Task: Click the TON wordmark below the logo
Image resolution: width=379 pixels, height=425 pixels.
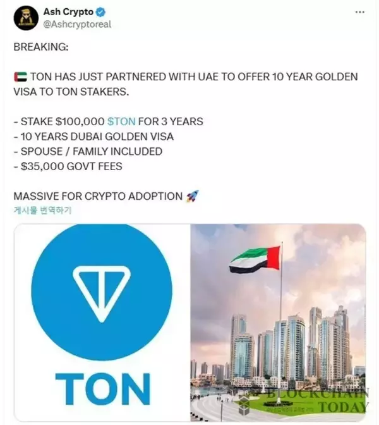Action: pos(102,387)
